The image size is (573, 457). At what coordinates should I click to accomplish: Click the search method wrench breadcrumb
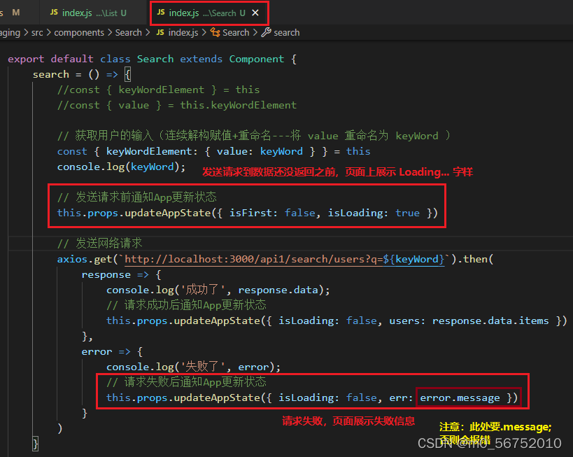281,32
